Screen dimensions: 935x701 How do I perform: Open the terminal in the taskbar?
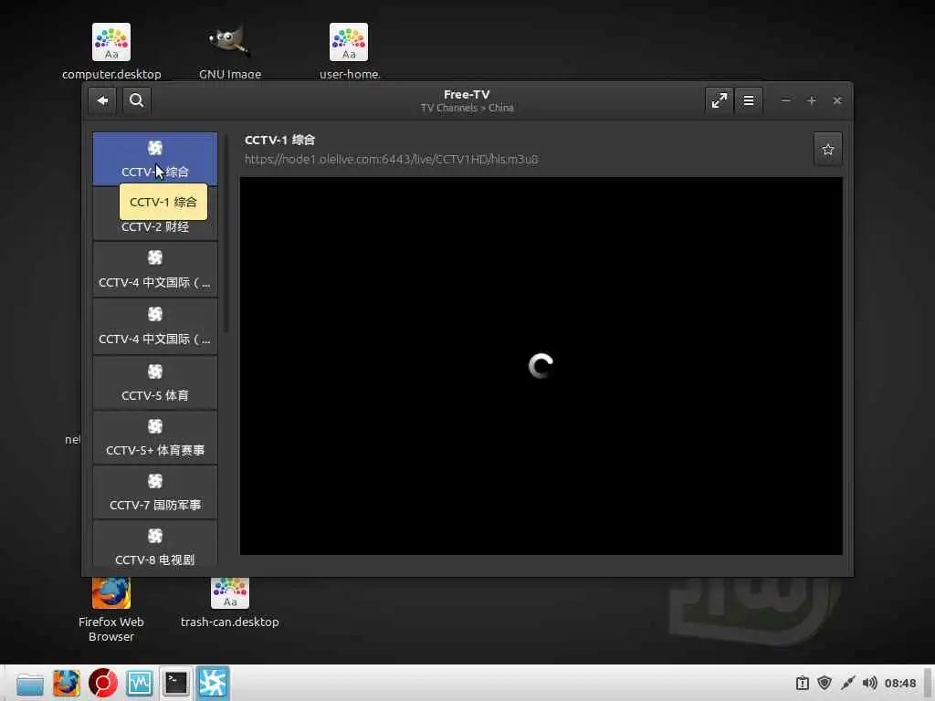(176, 683)
